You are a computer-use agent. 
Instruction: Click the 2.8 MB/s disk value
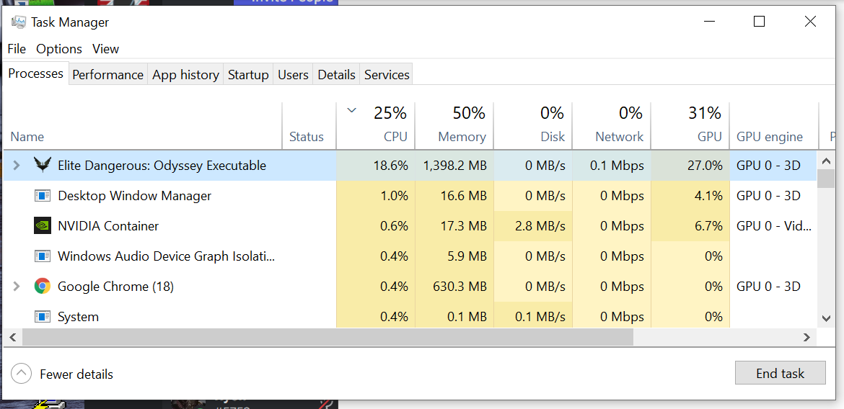(538, 225)
